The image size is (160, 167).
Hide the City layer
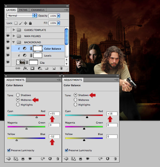[8, 62]
